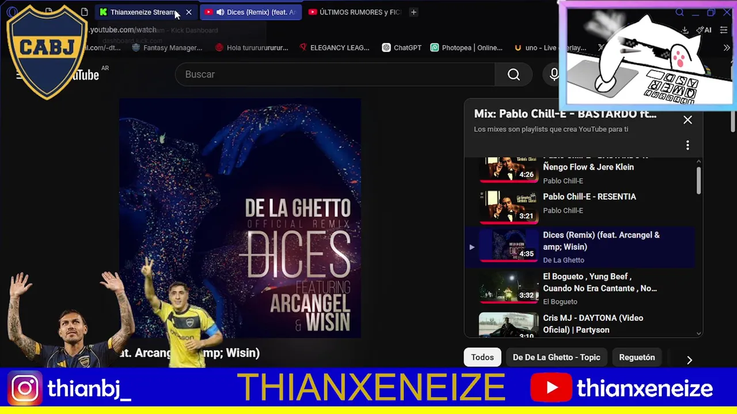This screenshot has height=414, width=737.
Task: Open the Cris MJ DAYTONA thumbnail
Action: 509,325
